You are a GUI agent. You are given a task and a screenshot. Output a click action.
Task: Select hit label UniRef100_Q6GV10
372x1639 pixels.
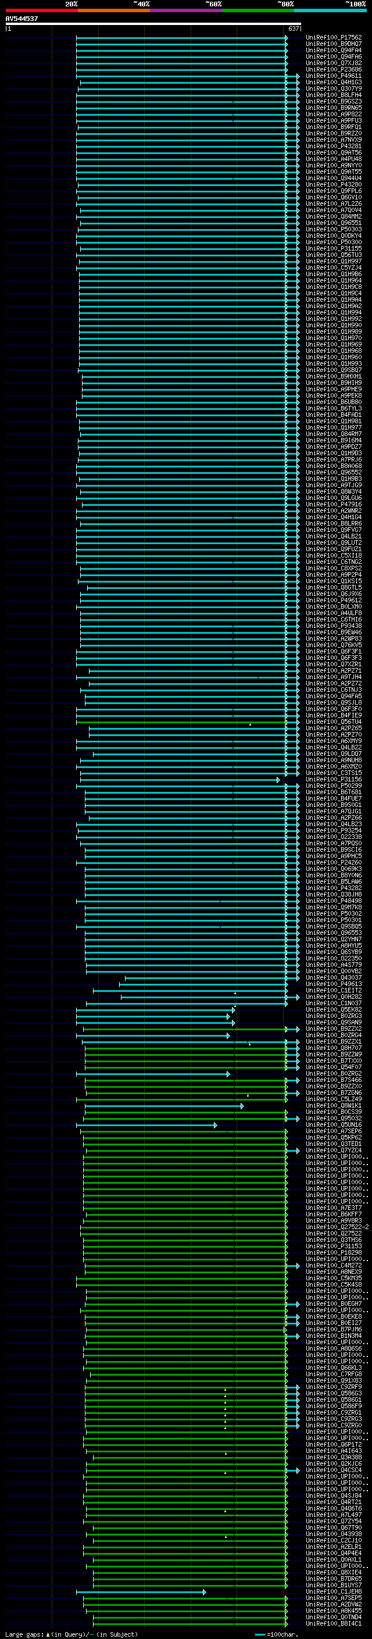click(x=333, y=197)
